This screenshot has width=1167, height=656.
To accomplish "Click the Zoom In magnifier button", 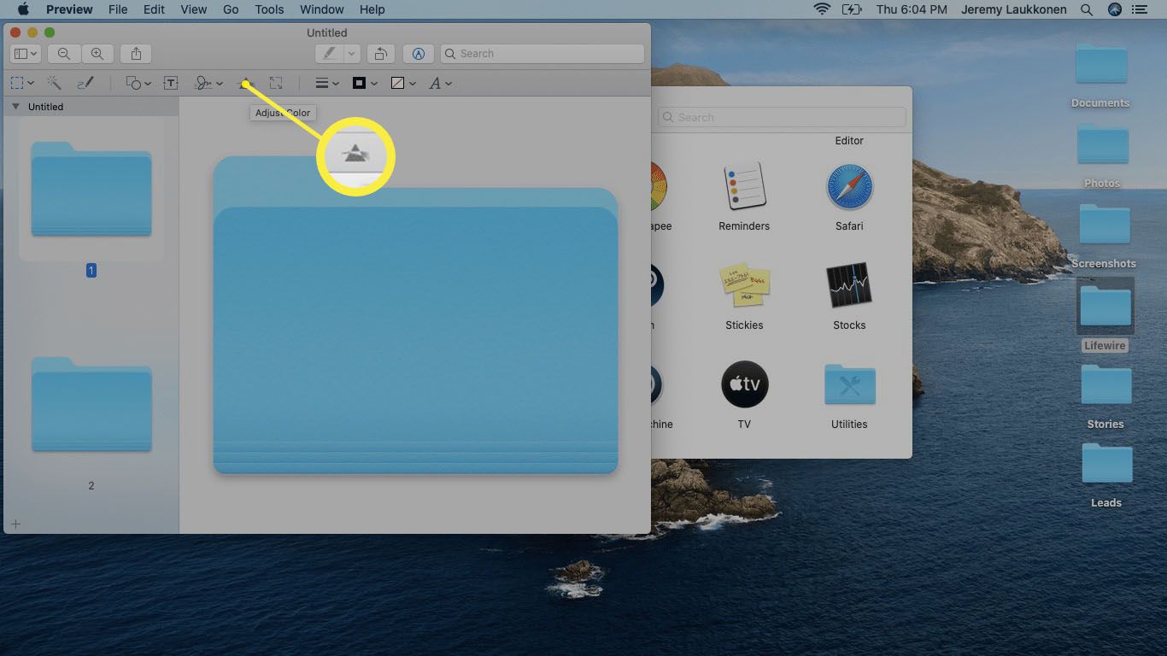I will click(97, 54).
